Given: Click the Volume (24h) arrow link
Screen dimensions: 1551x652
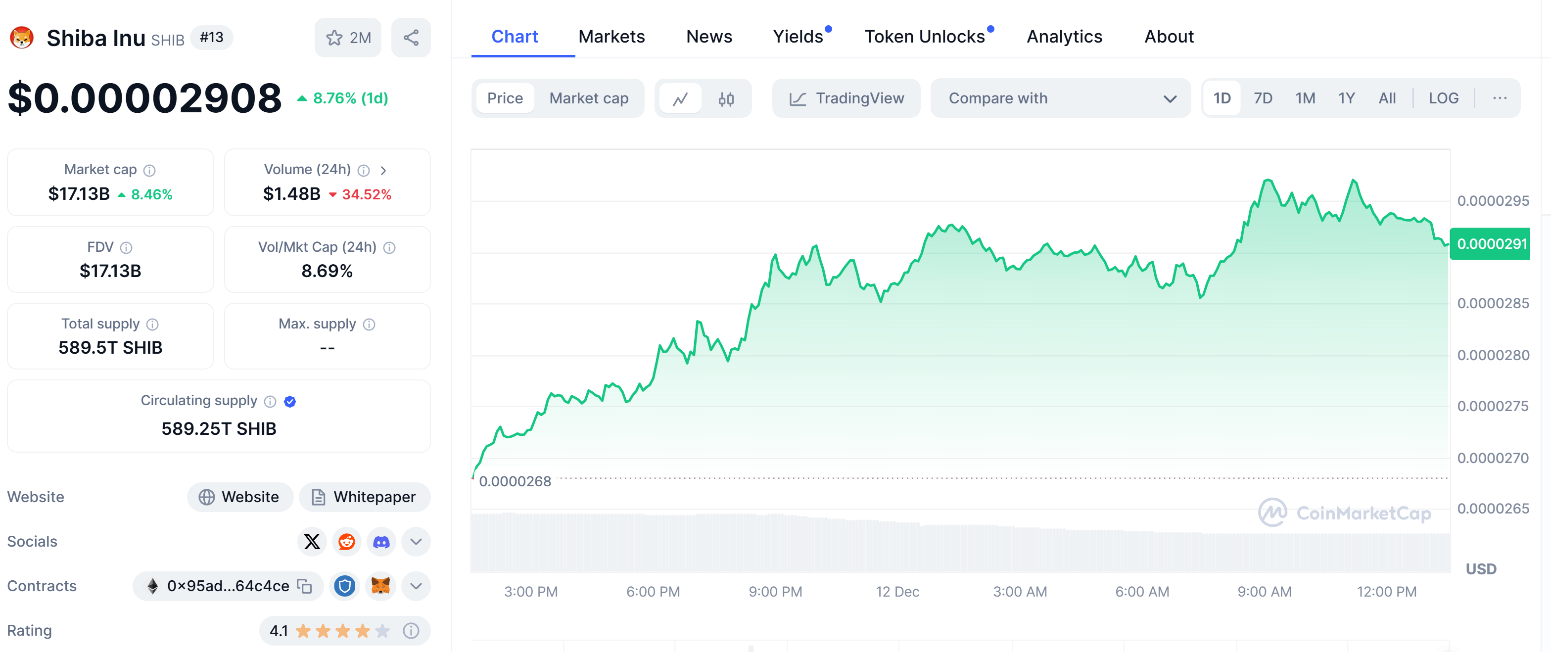Looking at the screenshot, I should pyautogui.click(x=383, y=170).
